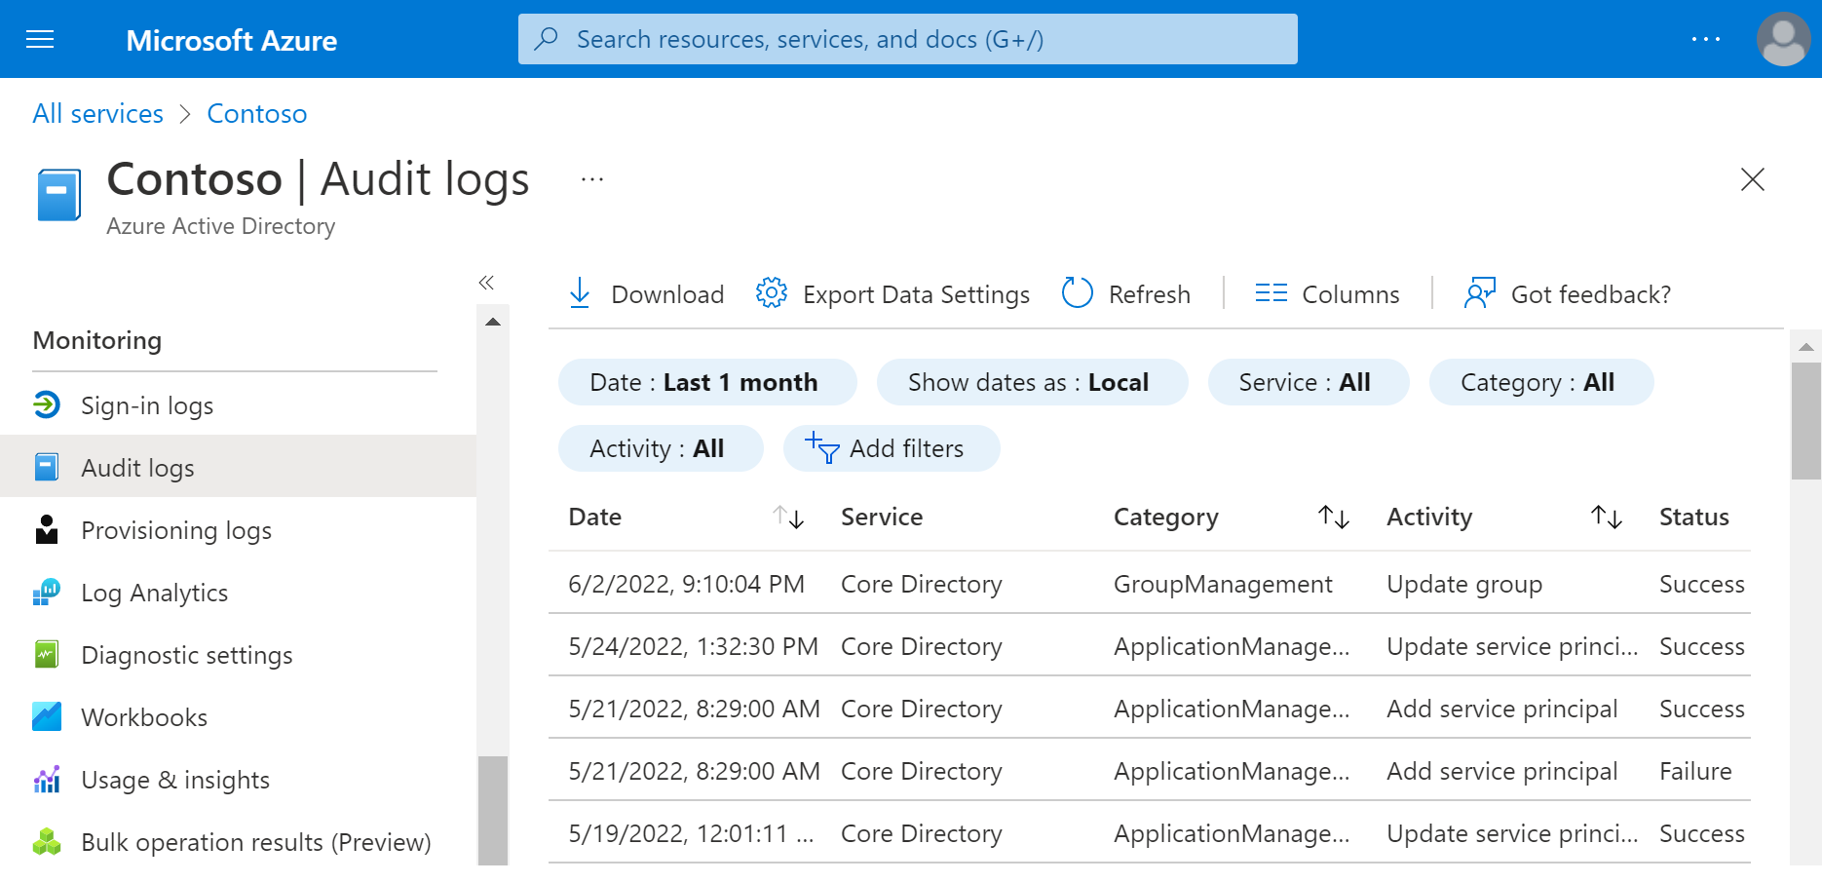
Task: Sort by the Date column arrows
Action: [788, 517]
